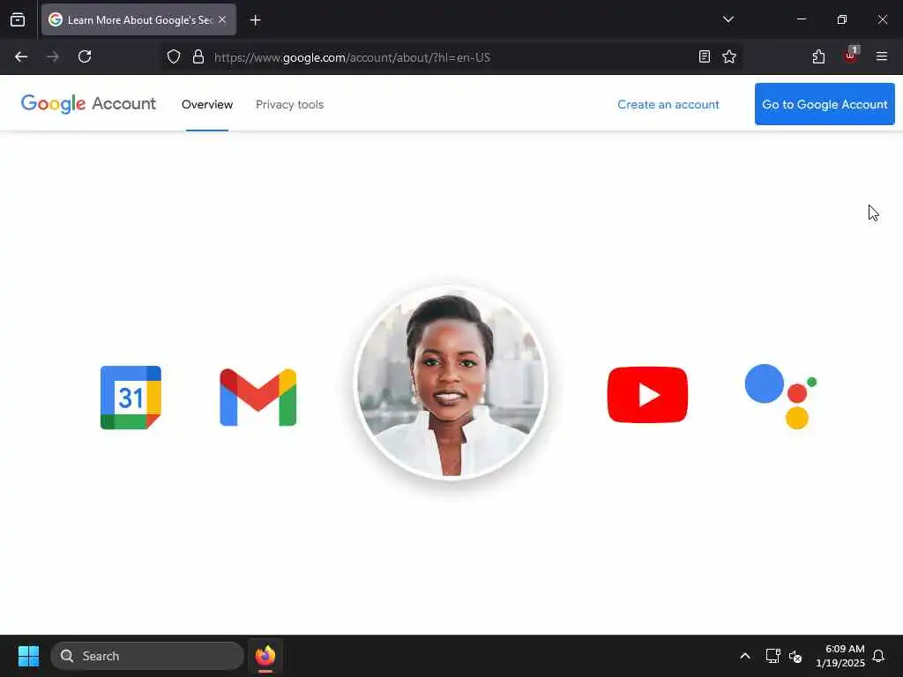Open Firefox application menu

click(x=882, y=56)
